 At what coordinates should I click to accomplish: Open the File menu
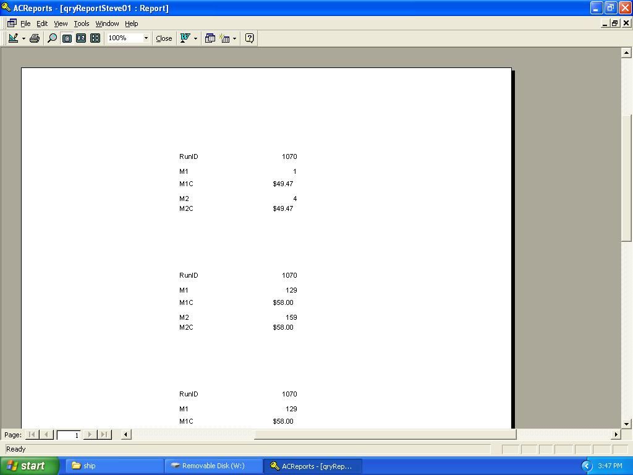tap(25, 24)
